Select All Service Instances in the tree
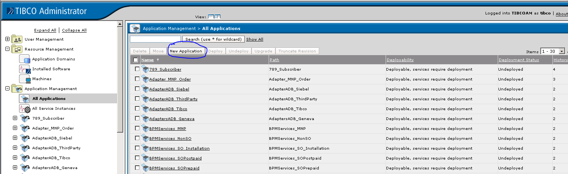This screenshot has height=174, width=568. tap(54, 109)
